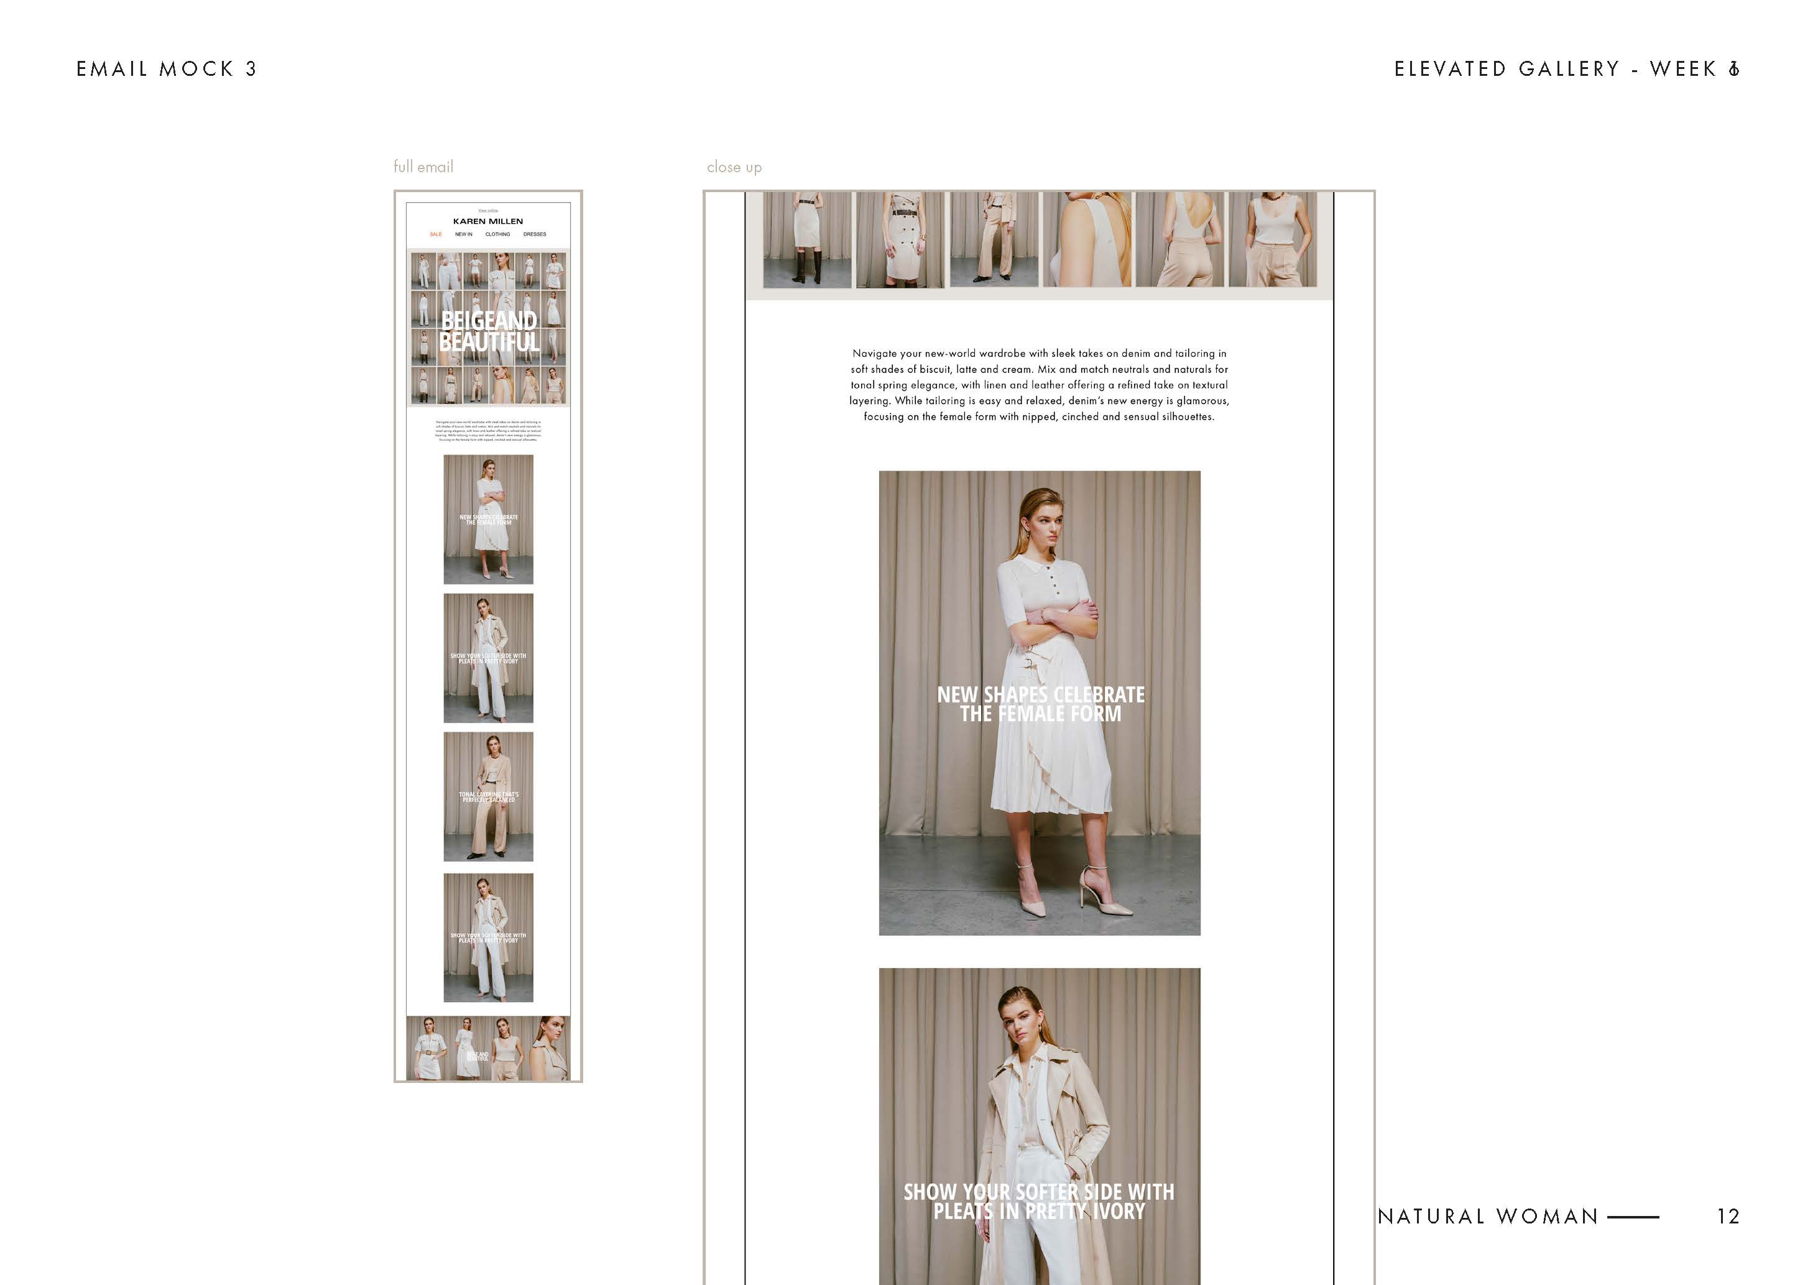
Task: Select the CLOTHING navigation link
Action: pyautogui.click(x=497, y=234)
